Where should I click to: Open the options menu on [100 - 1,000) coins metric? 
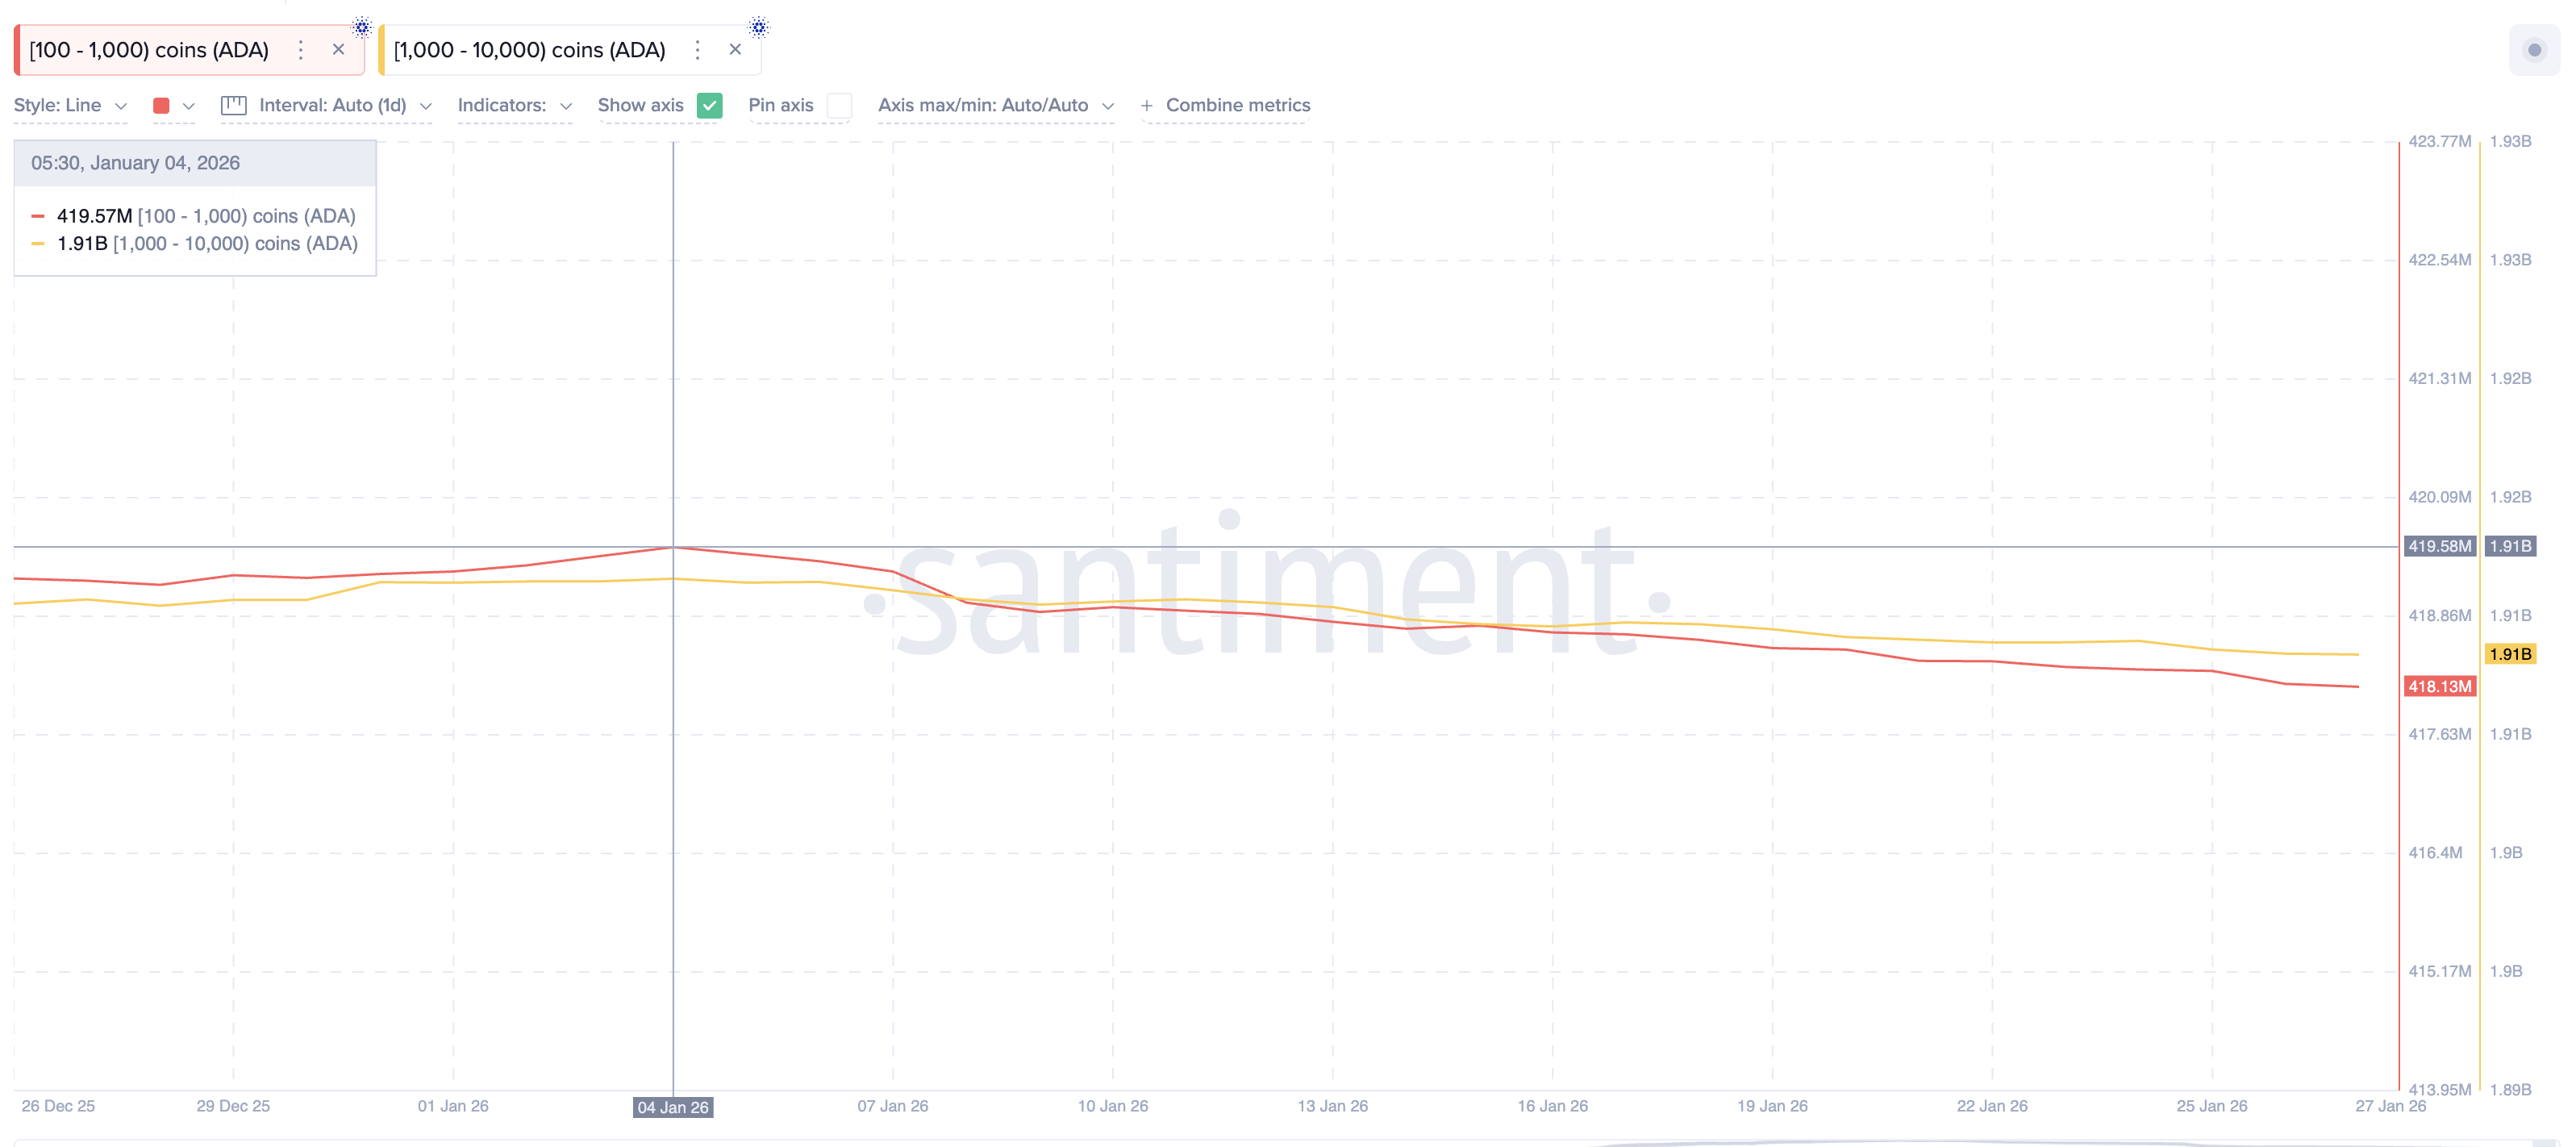click(x=300, y=49)
